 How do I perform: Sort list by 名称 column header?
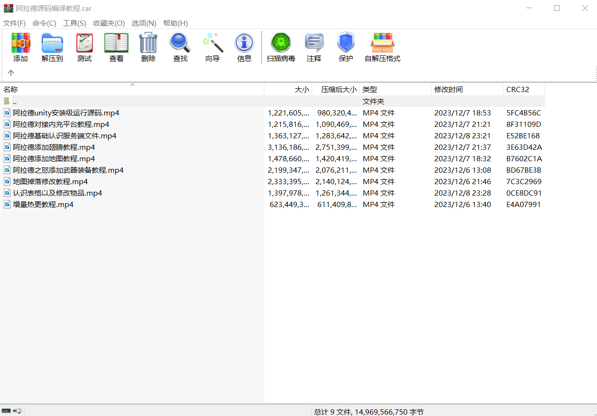(x=10, y=90)
